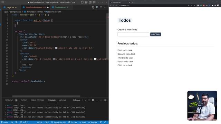Image resolution: width=221 pixels, height=124 pixels.
Task: Select the NewTodoForm.tsx editor tab
Action: (35, 7)
